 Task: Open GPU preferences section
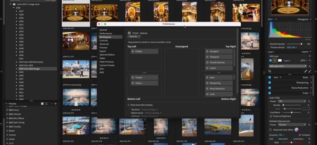[x=102, y=69]
